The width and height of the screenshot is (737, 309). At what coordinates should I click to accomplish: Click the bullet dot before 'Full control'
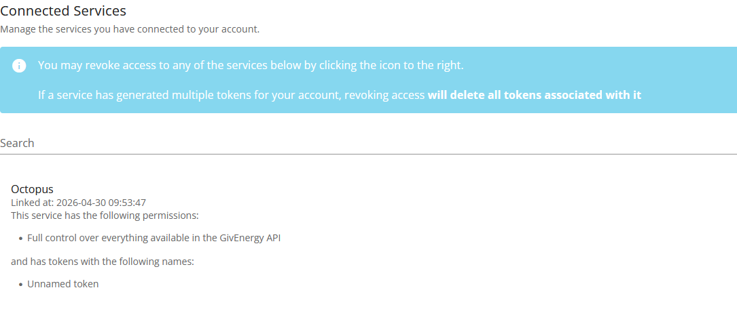click(21, 239)
